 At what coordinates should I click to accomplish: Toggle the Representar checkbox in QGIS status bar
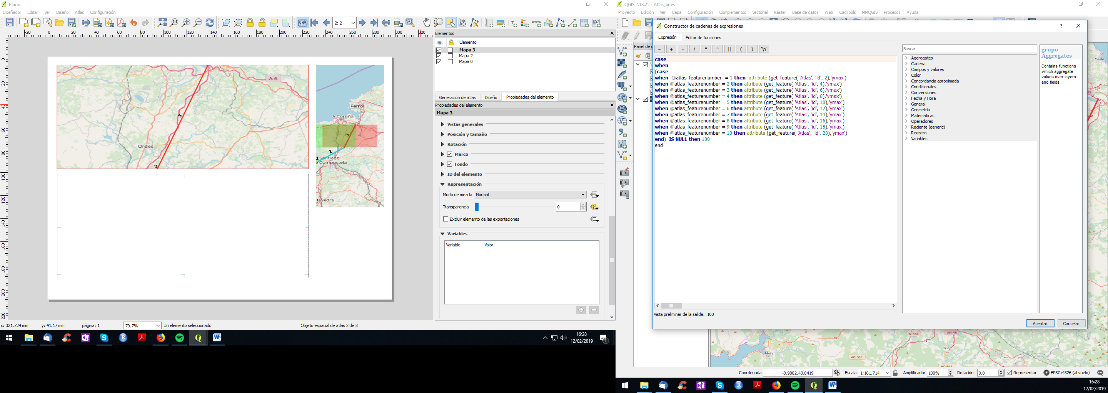(x=1010, y=373)
